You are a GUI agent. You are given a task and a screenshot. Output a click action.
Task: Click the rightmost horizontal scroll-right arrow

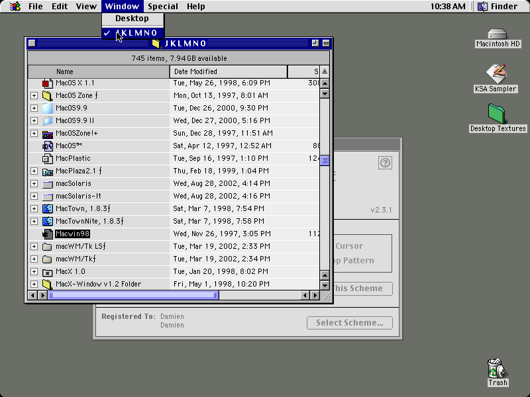coord(315,296)
